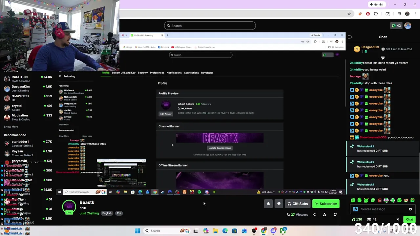This screenshot has height=236, width=420.
Task: Click Following heart link in streamed sidebar
Action: pyautogui.click(x=67, y=76)
